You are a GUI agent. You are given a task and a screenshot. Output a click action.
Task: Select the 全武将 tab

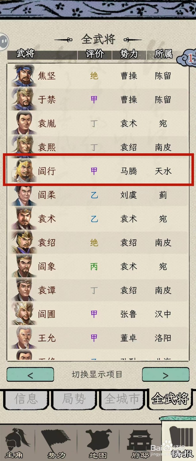coord(170,399)
